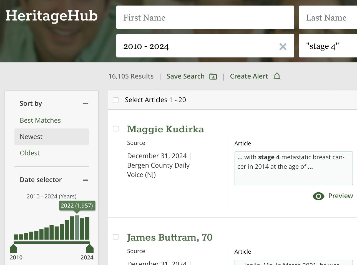Image resolution: width=357 pixels, height=265 pixels.
Task: Tick the James Buttram article checkbox
Action: pyautogui.click(x=116, y=237)
